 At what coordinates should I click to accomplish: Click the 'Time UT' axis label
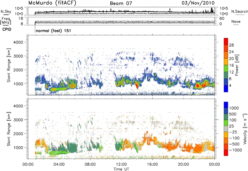(121, 169)
